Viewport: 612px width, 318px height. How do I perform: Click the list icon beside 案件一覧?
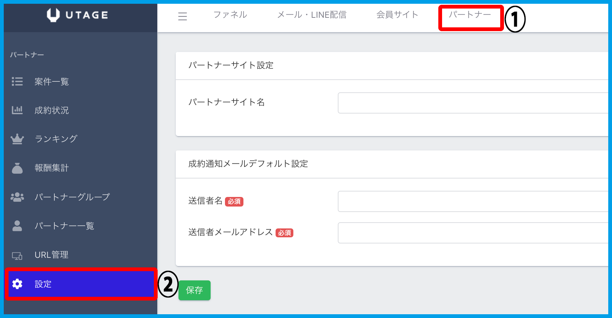[x=17, y=81]
